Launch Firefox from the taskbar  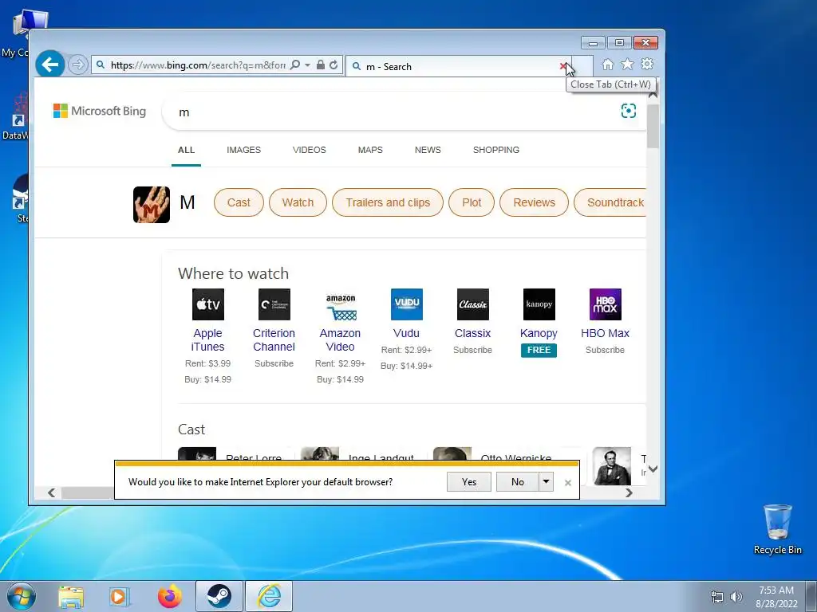170,596
